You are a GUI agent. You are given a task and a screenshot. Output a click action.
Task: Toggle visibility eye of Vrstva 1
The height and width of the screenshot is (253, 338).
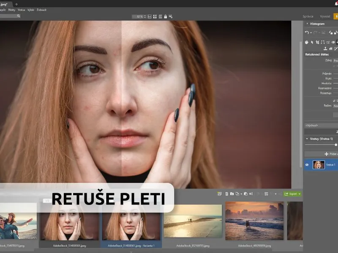coord(307,165)
